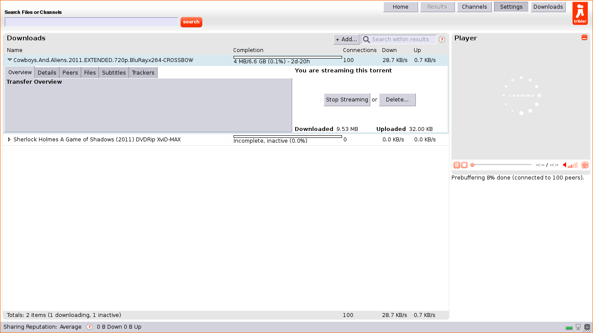This screenshot has width=593, height=333.
Task: Switch to the Overview tab
Action: click(x=20, y=72)
